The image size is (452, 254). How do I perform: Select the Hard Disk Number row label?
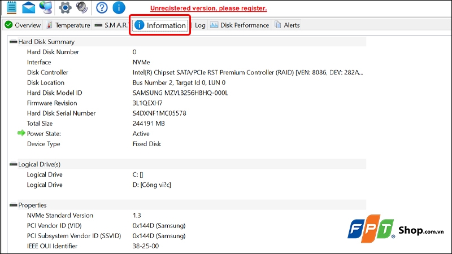pos(53,52)
